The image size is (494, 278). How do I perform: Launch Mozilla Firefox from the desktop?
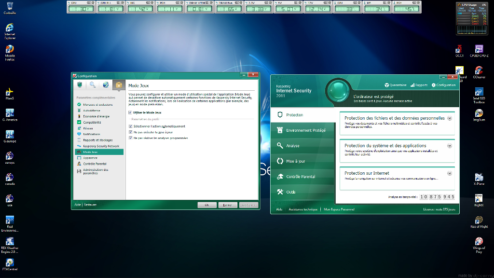point(10,53)
